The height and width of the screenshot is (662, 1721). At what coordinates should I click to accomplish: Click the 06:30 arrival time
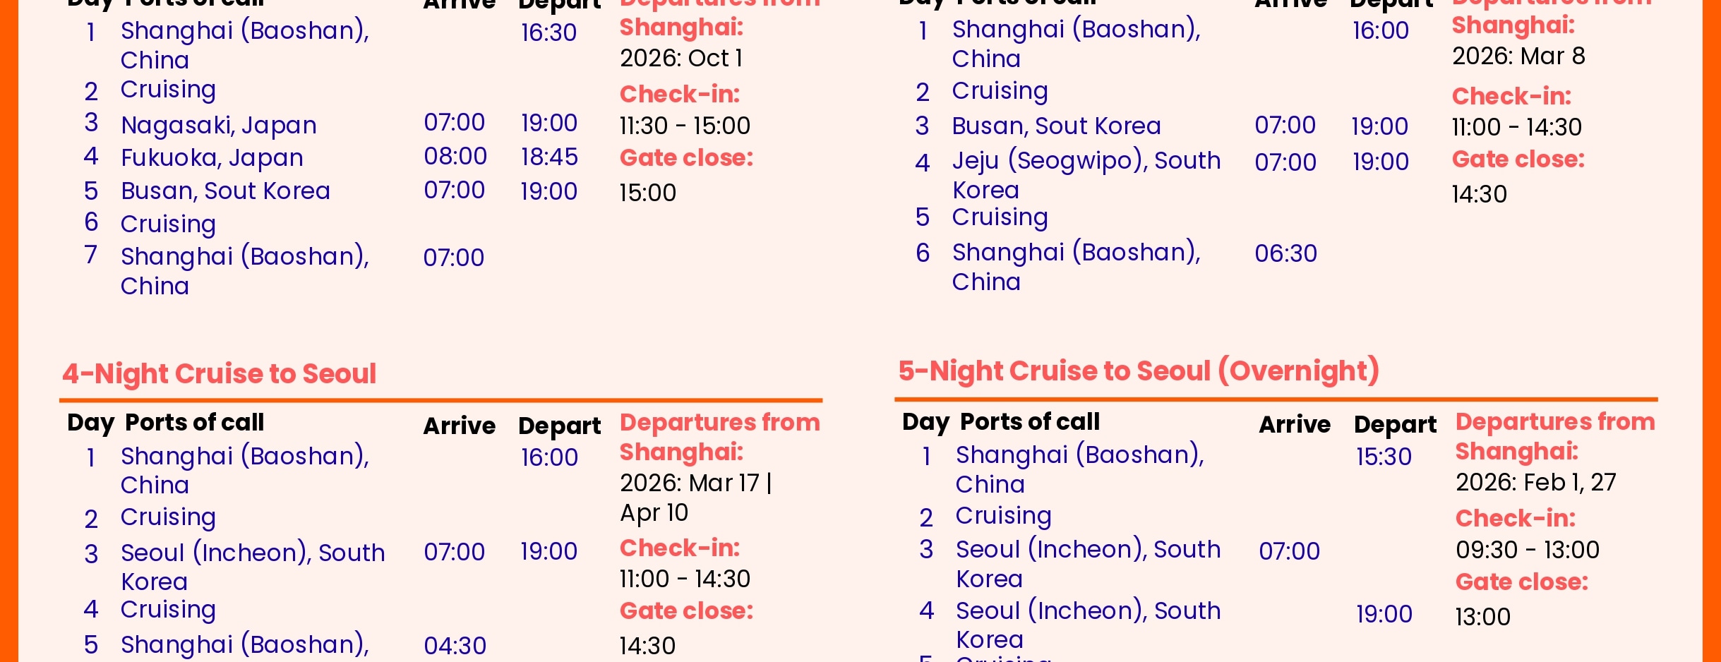1285,253
